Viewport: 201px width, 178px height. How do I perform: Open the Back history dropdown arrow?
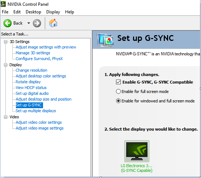pos(29,23)
